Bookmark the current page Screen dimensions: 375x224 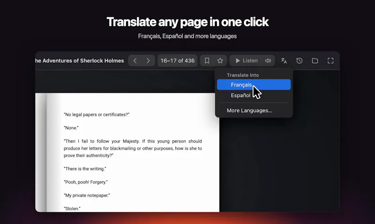click(x=207, y=61)
